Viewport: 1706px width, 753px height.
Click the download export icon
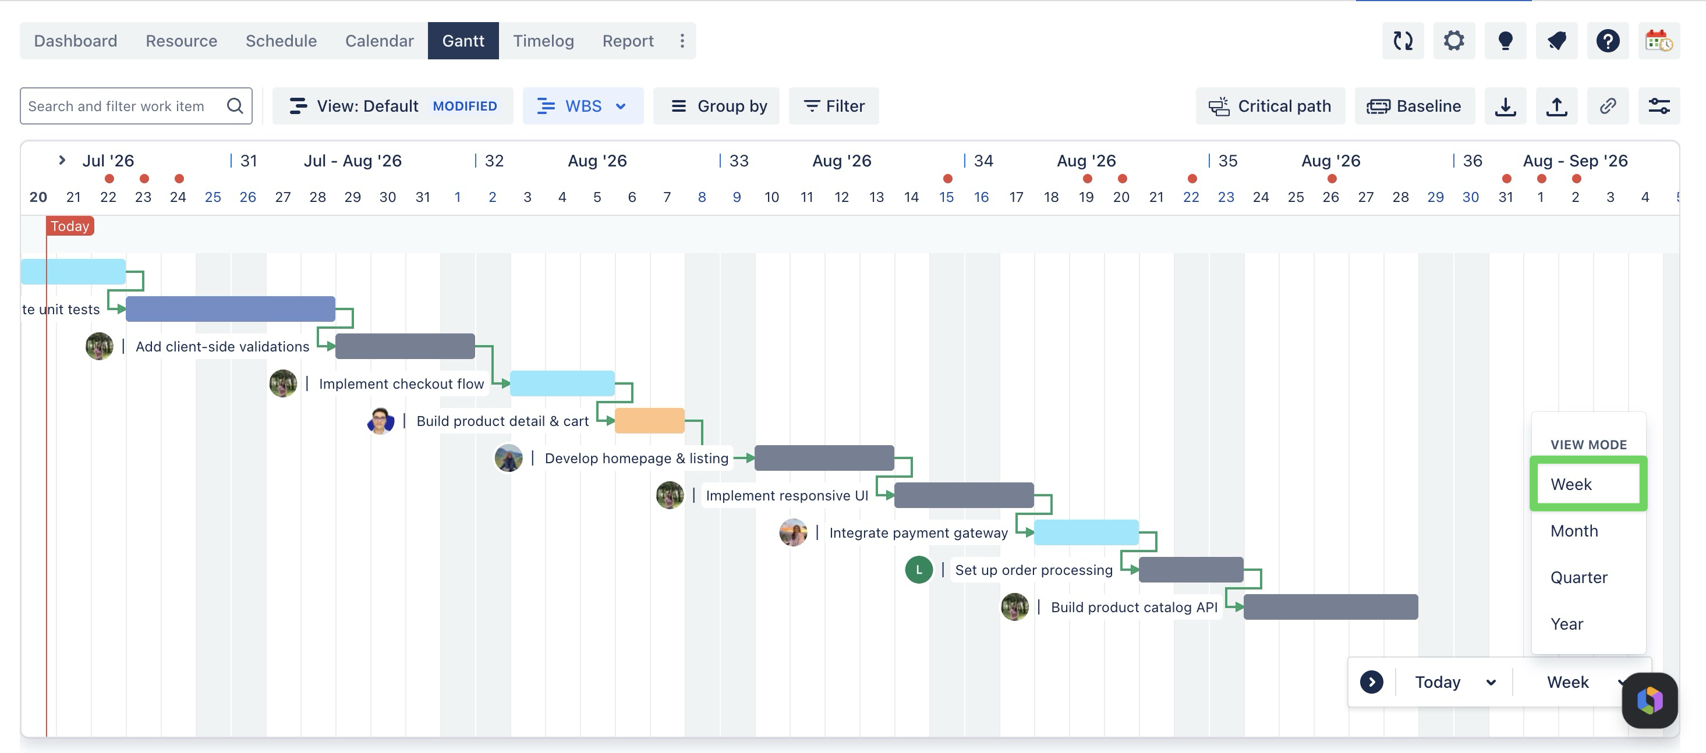tap(1505, 106)
